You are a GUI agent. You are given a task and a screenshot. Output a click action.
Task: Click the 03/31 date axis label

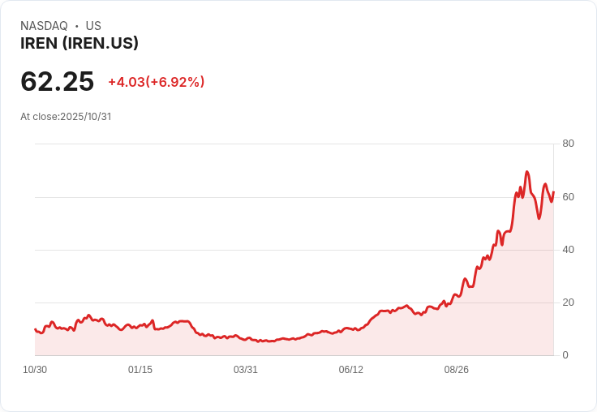pos(246,369)
